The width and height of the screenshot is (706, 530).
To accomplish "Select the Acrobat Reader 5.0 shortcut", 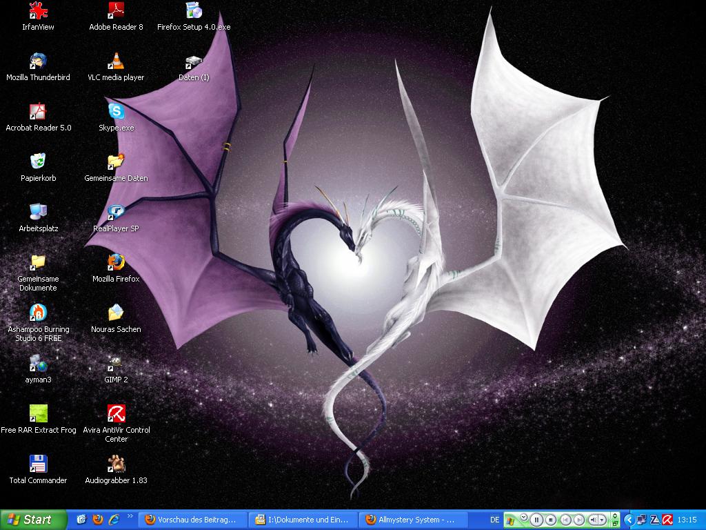I will [x=39, y=117].
